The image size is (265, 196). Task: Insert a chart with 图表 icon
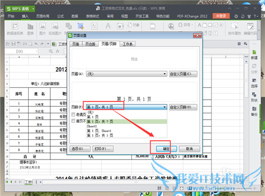pos(30,26)
